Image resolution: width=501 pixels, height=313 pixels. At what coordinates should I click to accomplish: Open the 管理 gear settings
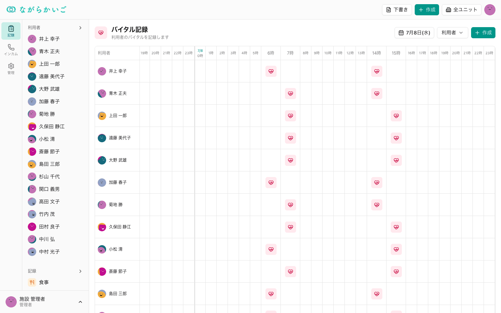pos(11,69)
